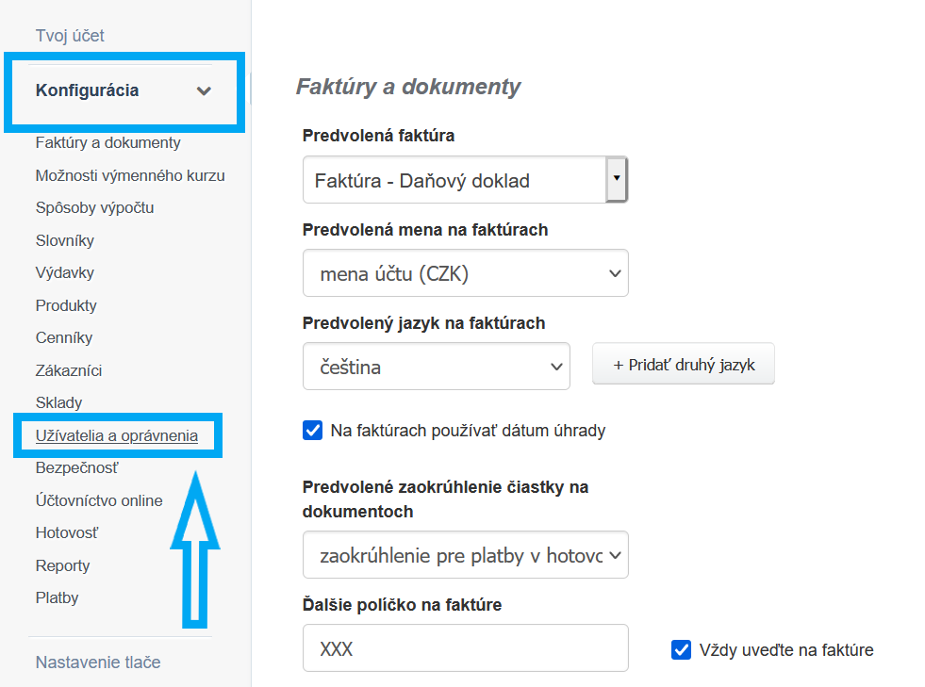Collapse the Konfigurácia section chevron
Viewport: 925px width, 687px height.
pos(204,91)
